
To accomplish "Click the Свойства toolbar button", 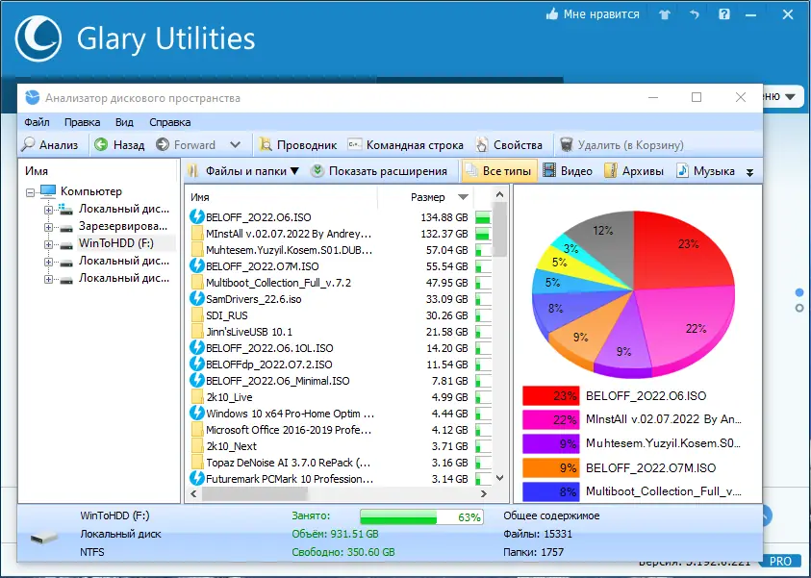I will [509, 145].
